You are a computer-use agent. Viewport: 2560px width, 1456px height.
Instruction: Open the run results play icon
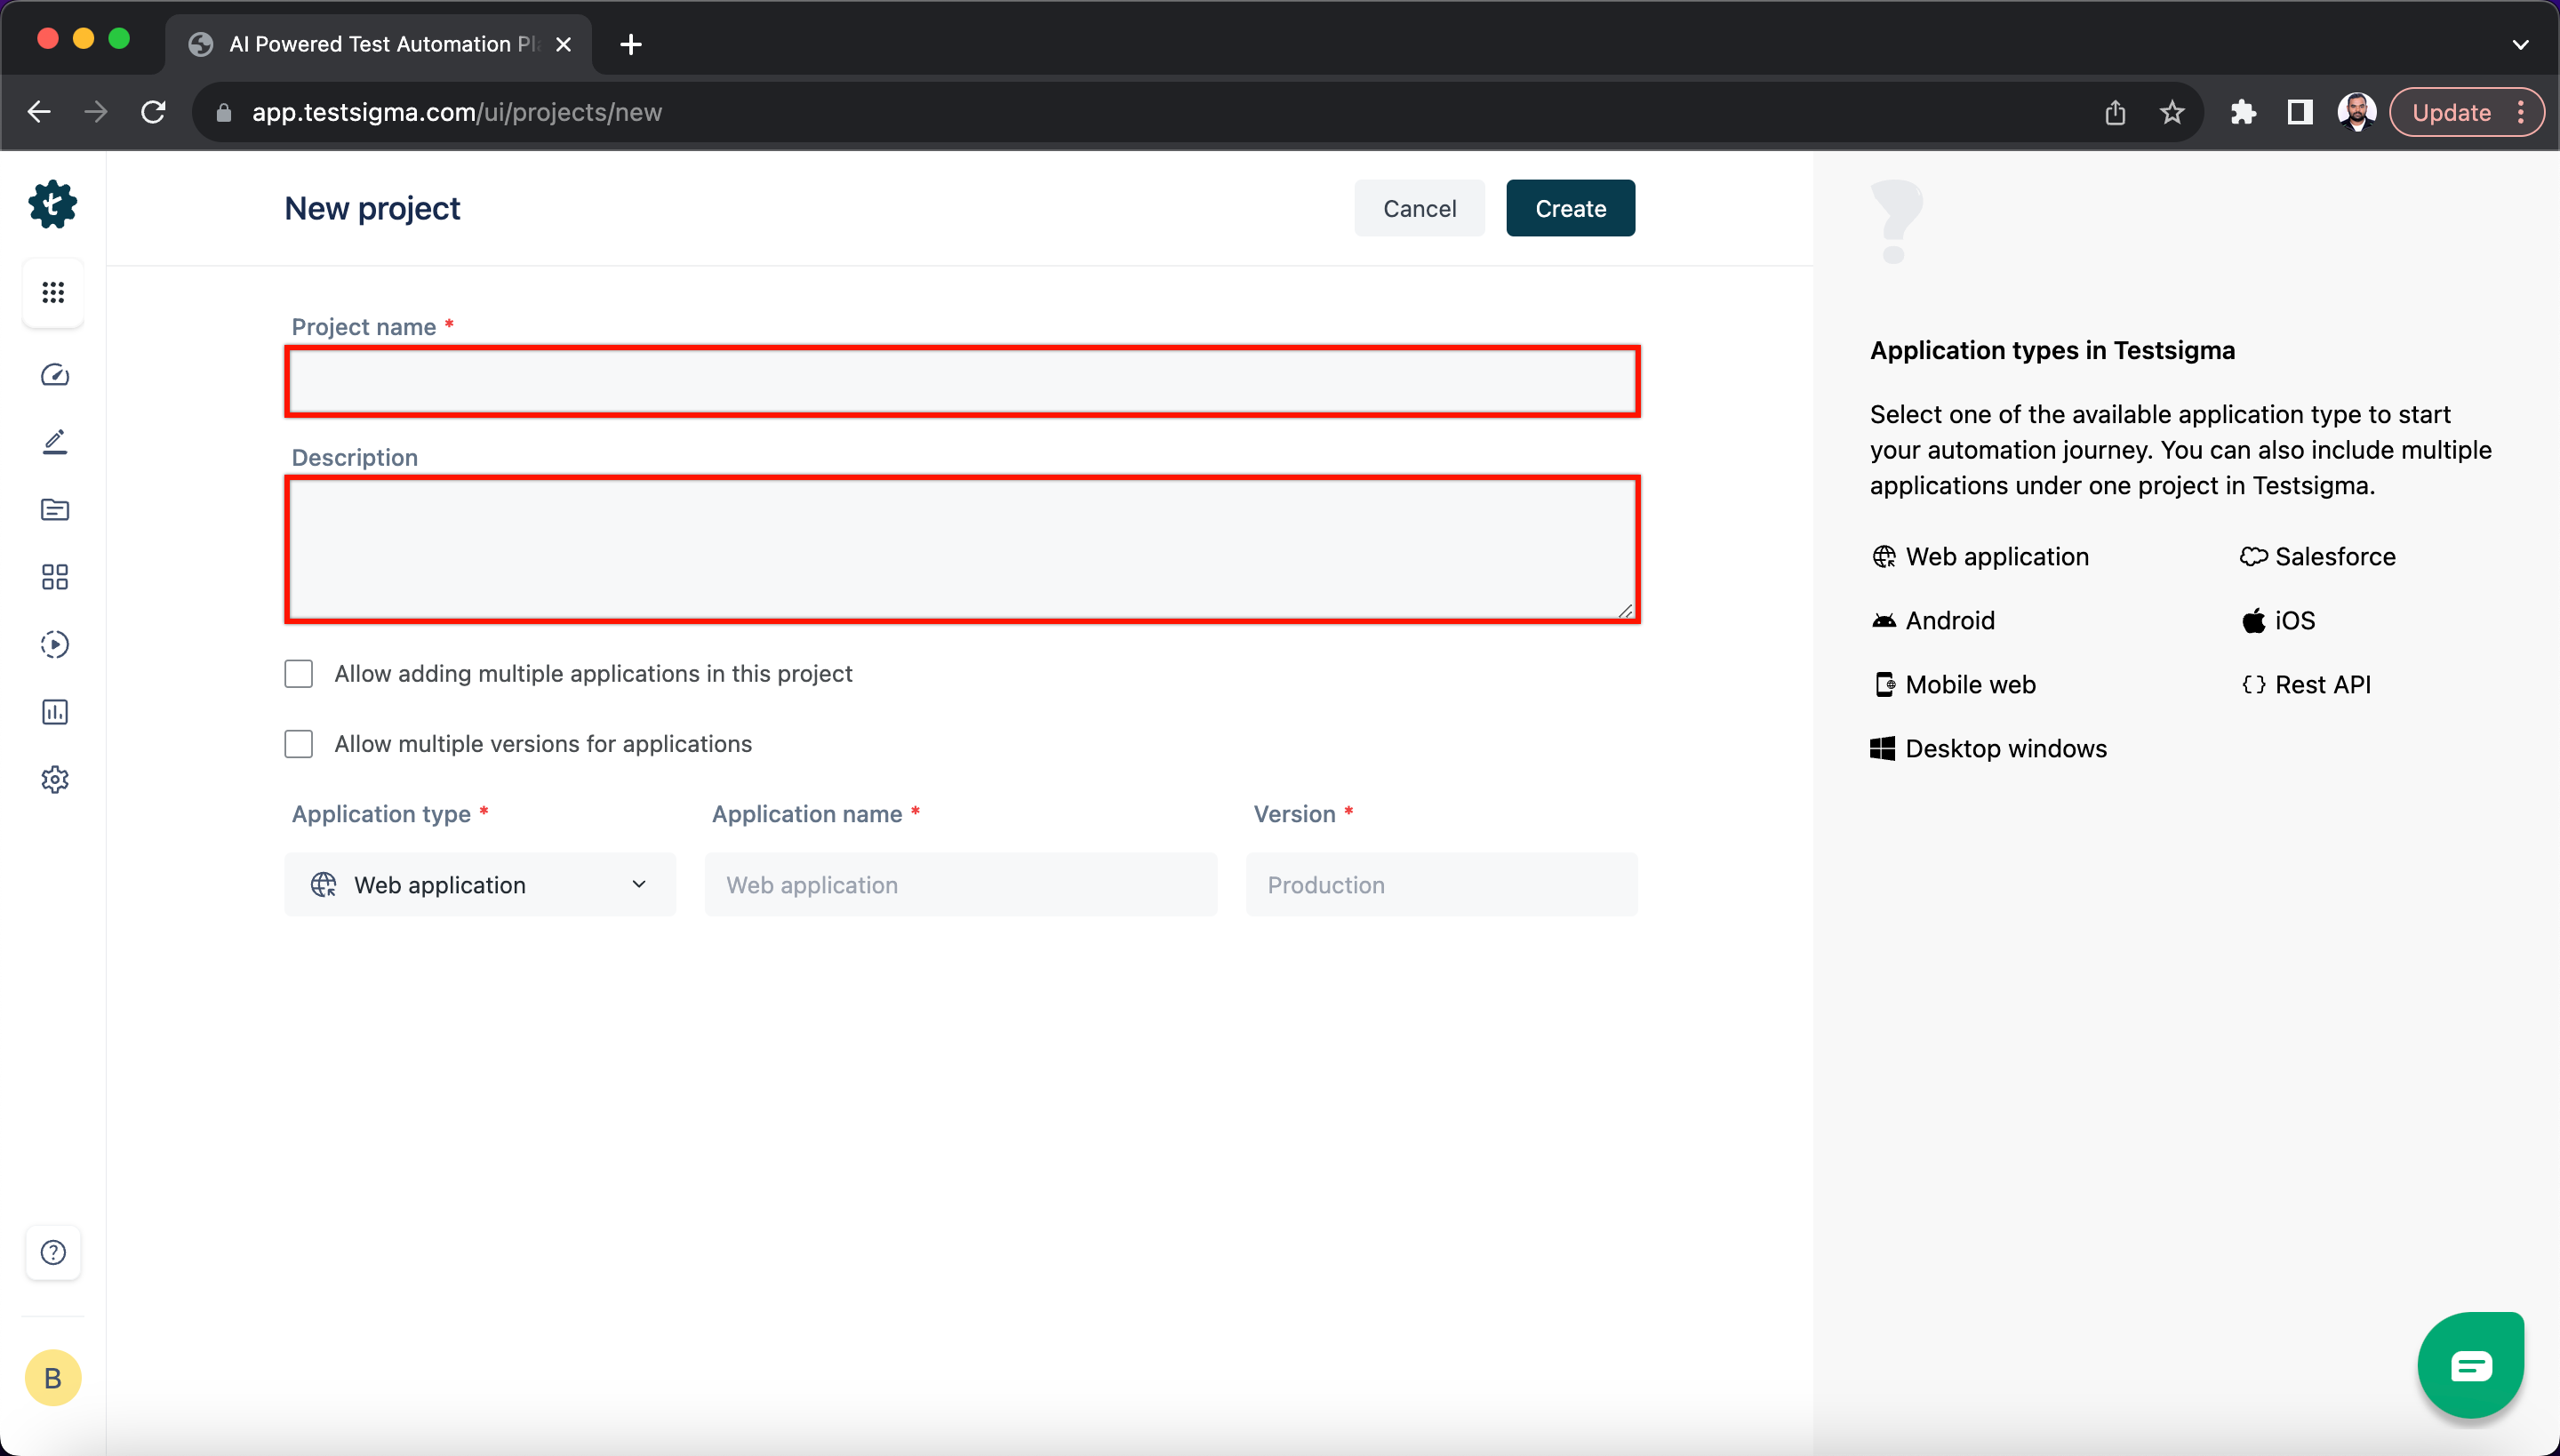pos(55,644)
